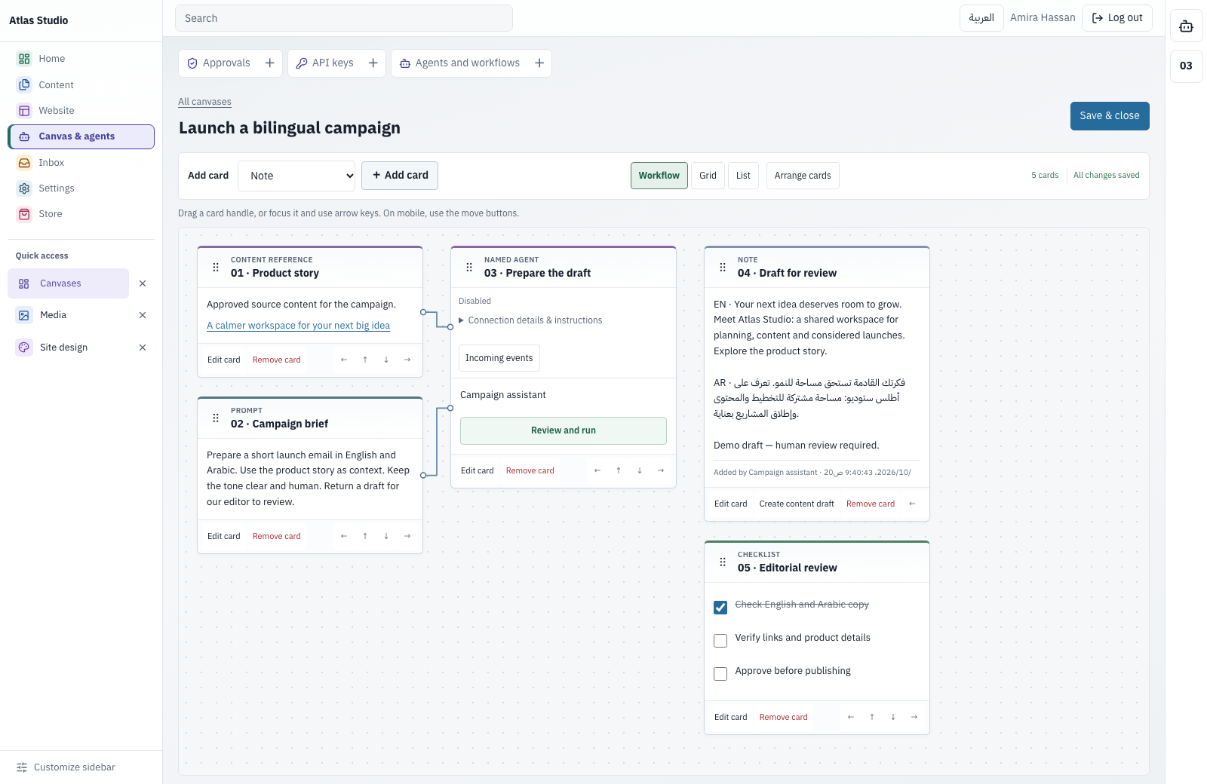Image resolution: width=1207 pixels, height=784 pixels.
Task: Click the Add card button
Action: pos(400,176)
